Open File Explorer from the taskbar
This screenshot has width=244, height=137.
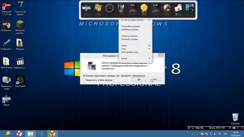point(30,134)
